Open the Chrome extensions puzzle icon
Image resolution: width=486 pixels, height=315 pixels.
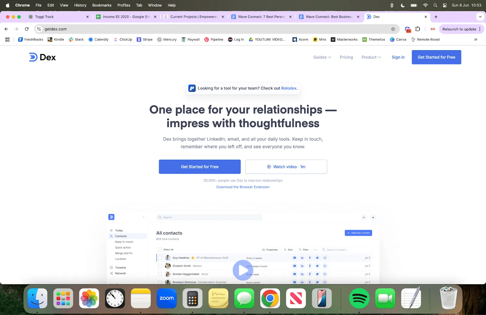(x=418, y=29)
